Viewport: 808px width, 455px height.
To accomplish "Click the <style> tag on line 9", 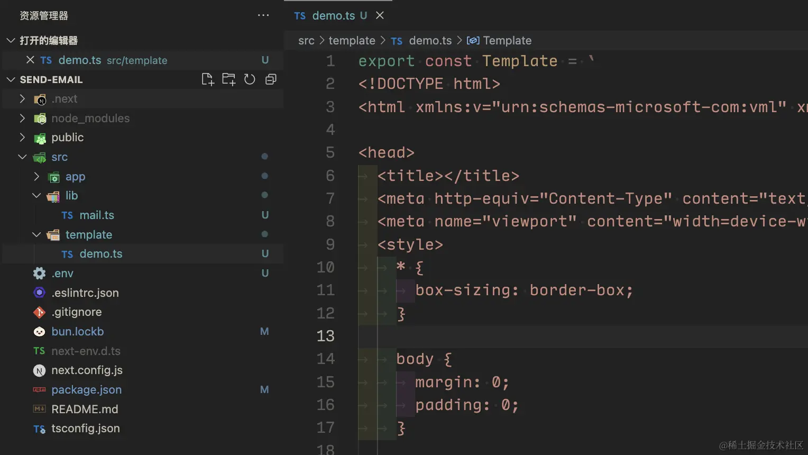I will click(410, 244).
